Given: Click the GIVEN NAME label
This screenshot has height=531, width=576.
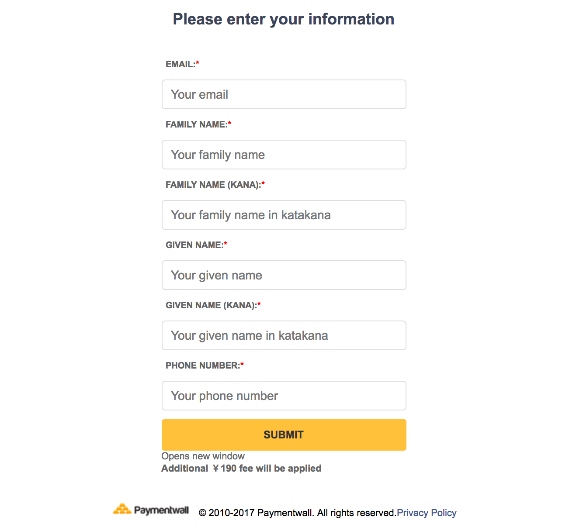Looking at the screenshot, I should 193,245.
